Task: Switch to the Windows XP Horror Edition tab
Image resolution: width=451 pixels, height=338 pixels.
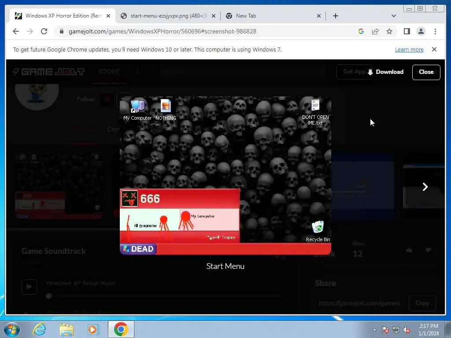Action: (x=63, y=16)
